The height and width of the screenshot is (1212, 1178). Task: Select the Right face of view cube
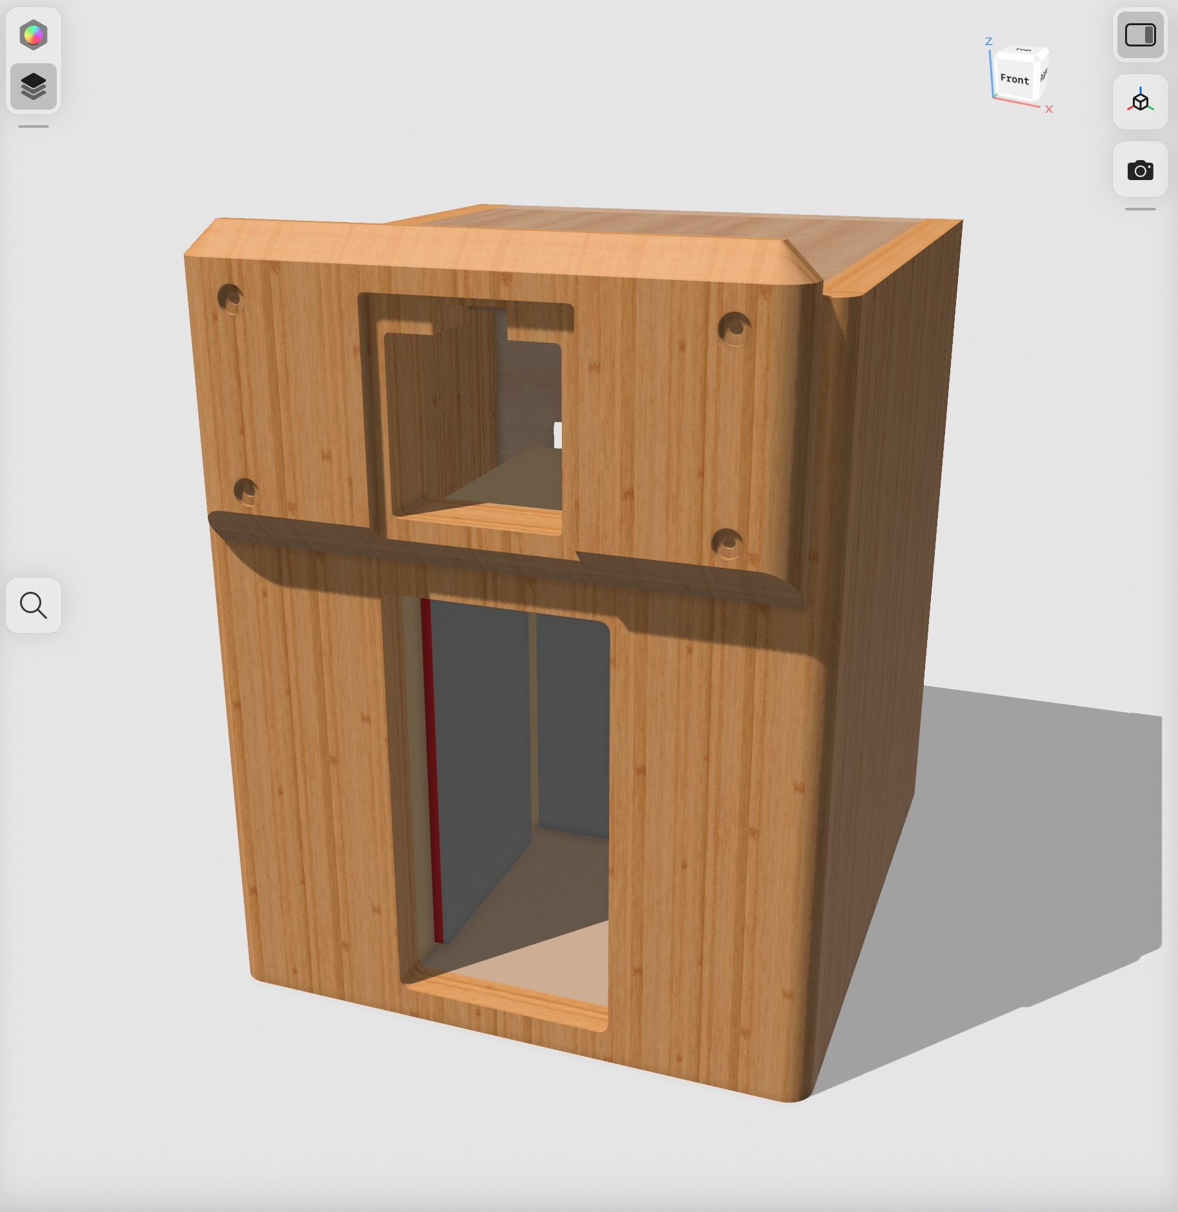1043,74
